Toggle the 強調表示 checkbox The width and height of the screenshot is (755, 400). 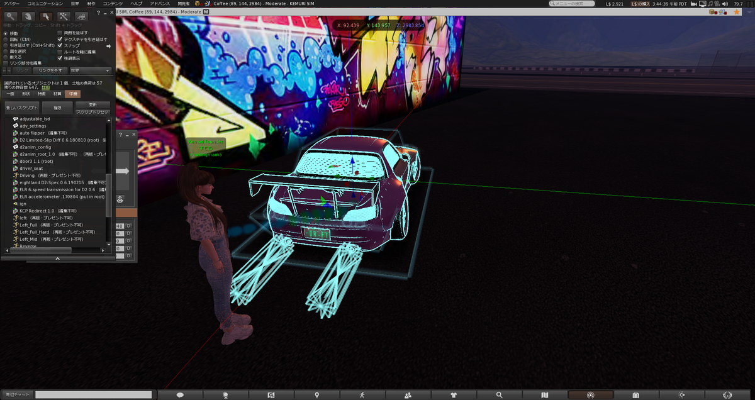60,58
